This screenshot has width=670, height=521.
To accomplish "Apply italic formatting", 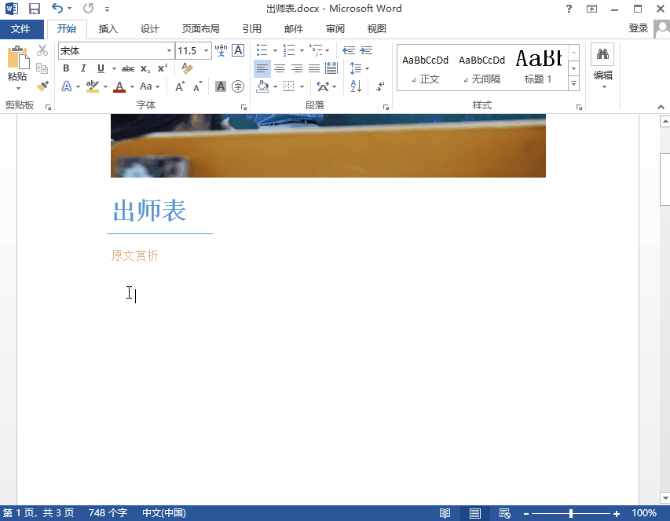I will coord(82,68).
